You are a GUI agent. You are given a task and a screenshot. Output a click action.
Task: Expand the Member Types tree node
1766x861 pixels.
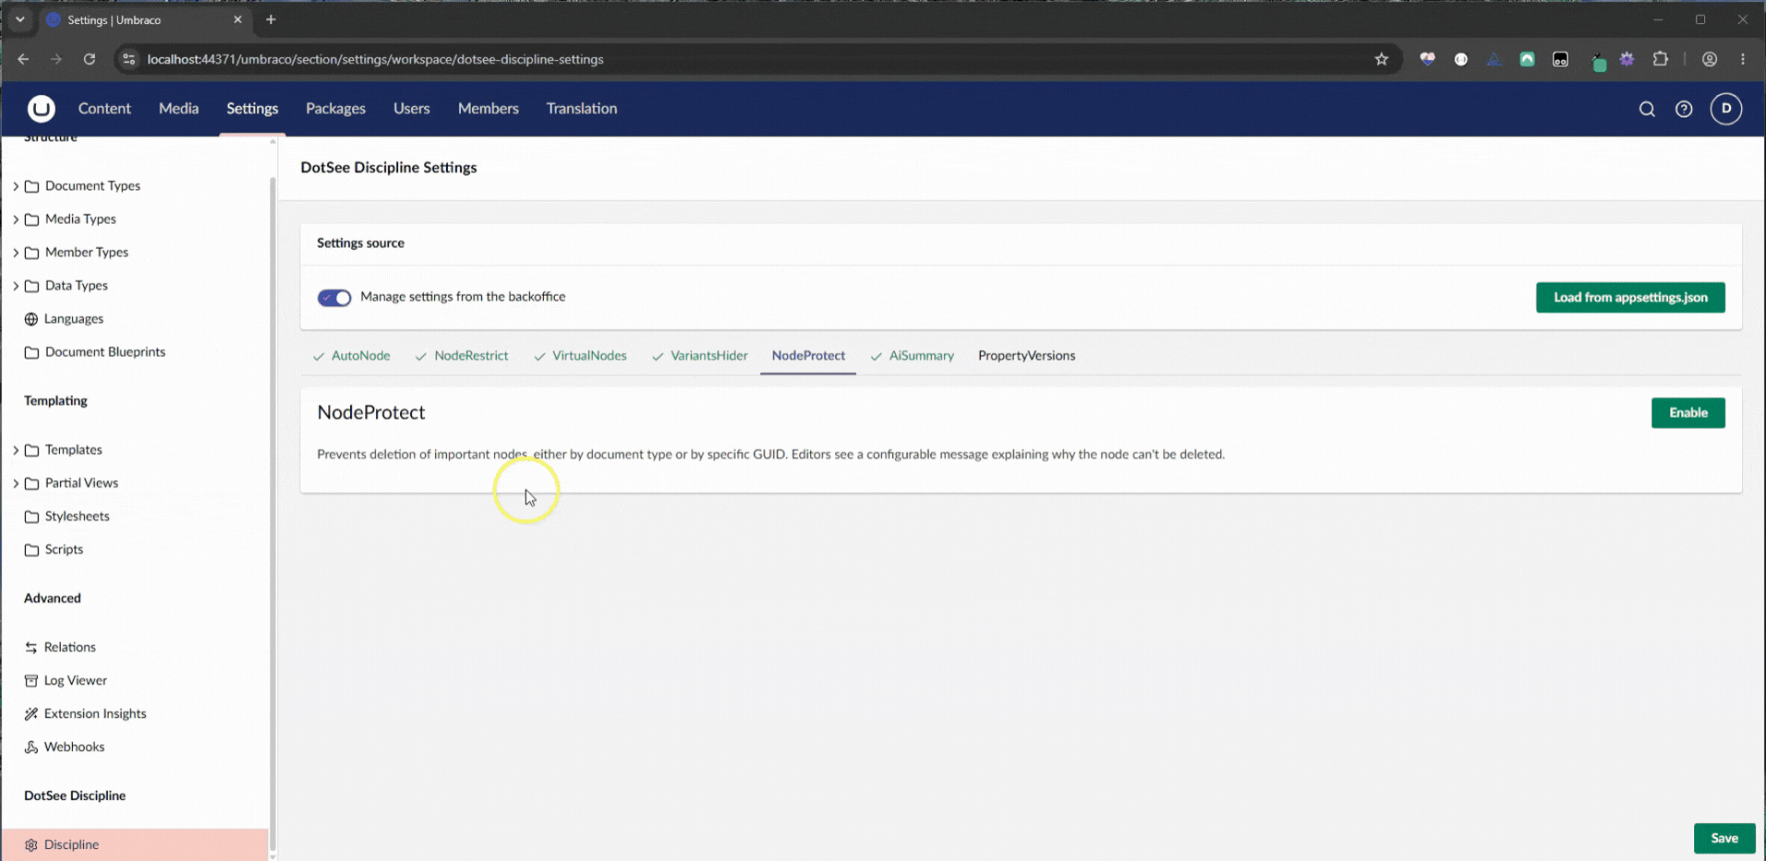(x=16, y=253)
